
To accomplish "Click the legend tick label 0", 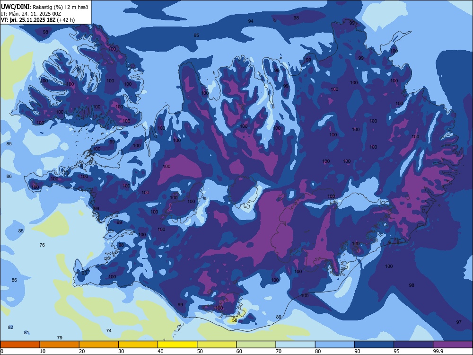I will (x=2, y=351).
